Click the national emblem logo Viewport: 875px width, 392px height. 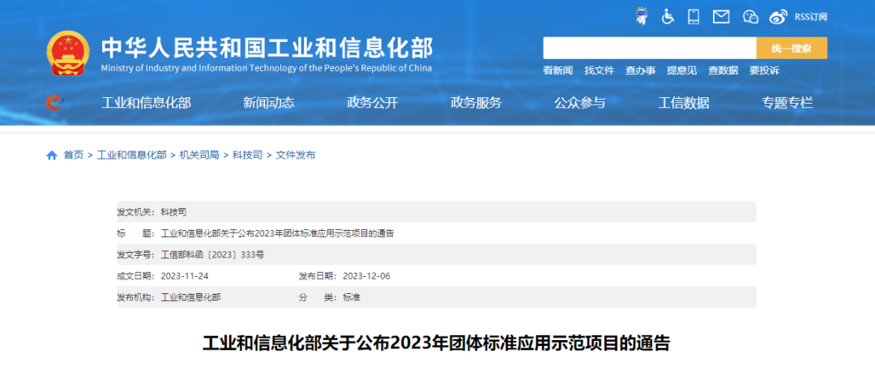[68, 53]
